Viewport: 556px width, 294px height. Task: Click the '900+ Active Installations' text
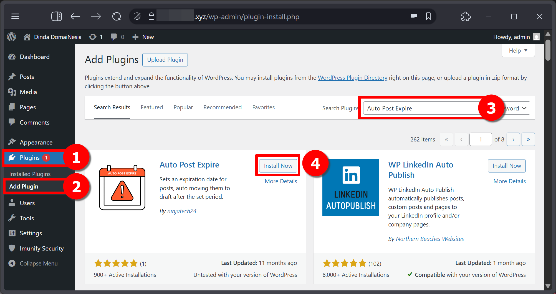[125, 275]
